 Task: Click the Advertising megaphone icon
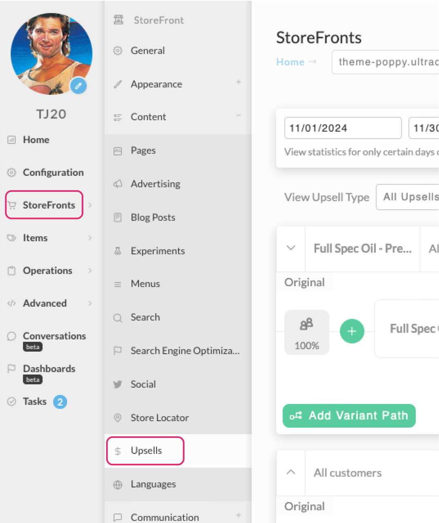click(x=118, y=184)
